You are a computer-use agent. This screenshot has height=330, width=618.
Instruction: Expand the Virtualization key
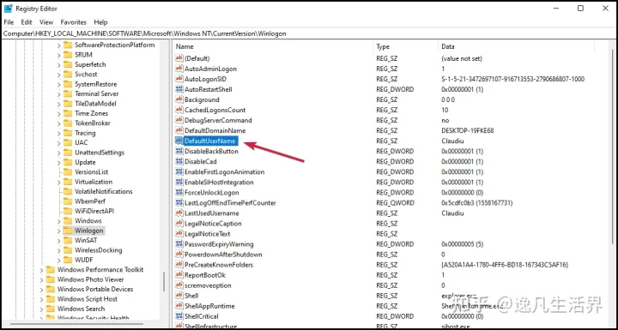58,182
